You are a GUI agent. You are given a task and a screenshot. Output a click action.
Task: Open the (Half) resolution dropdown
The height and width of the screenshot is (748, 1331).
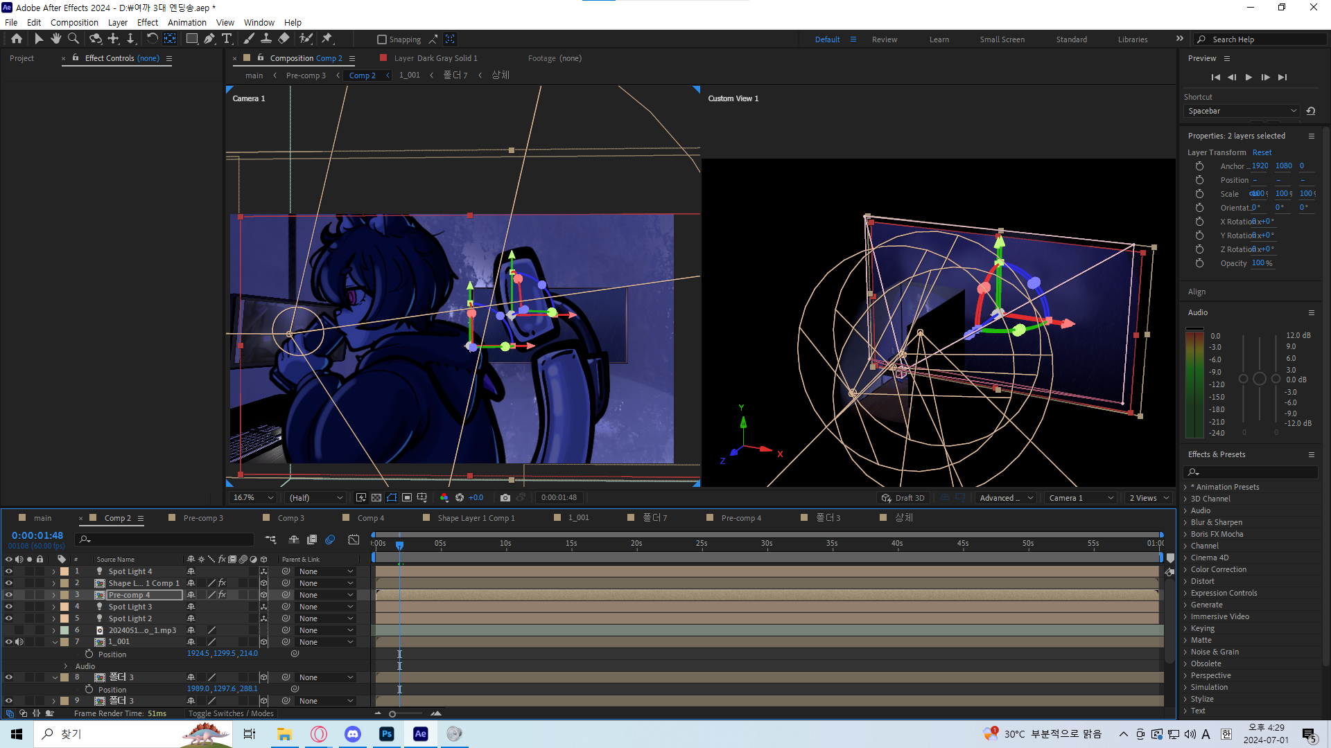coord(316,498)
